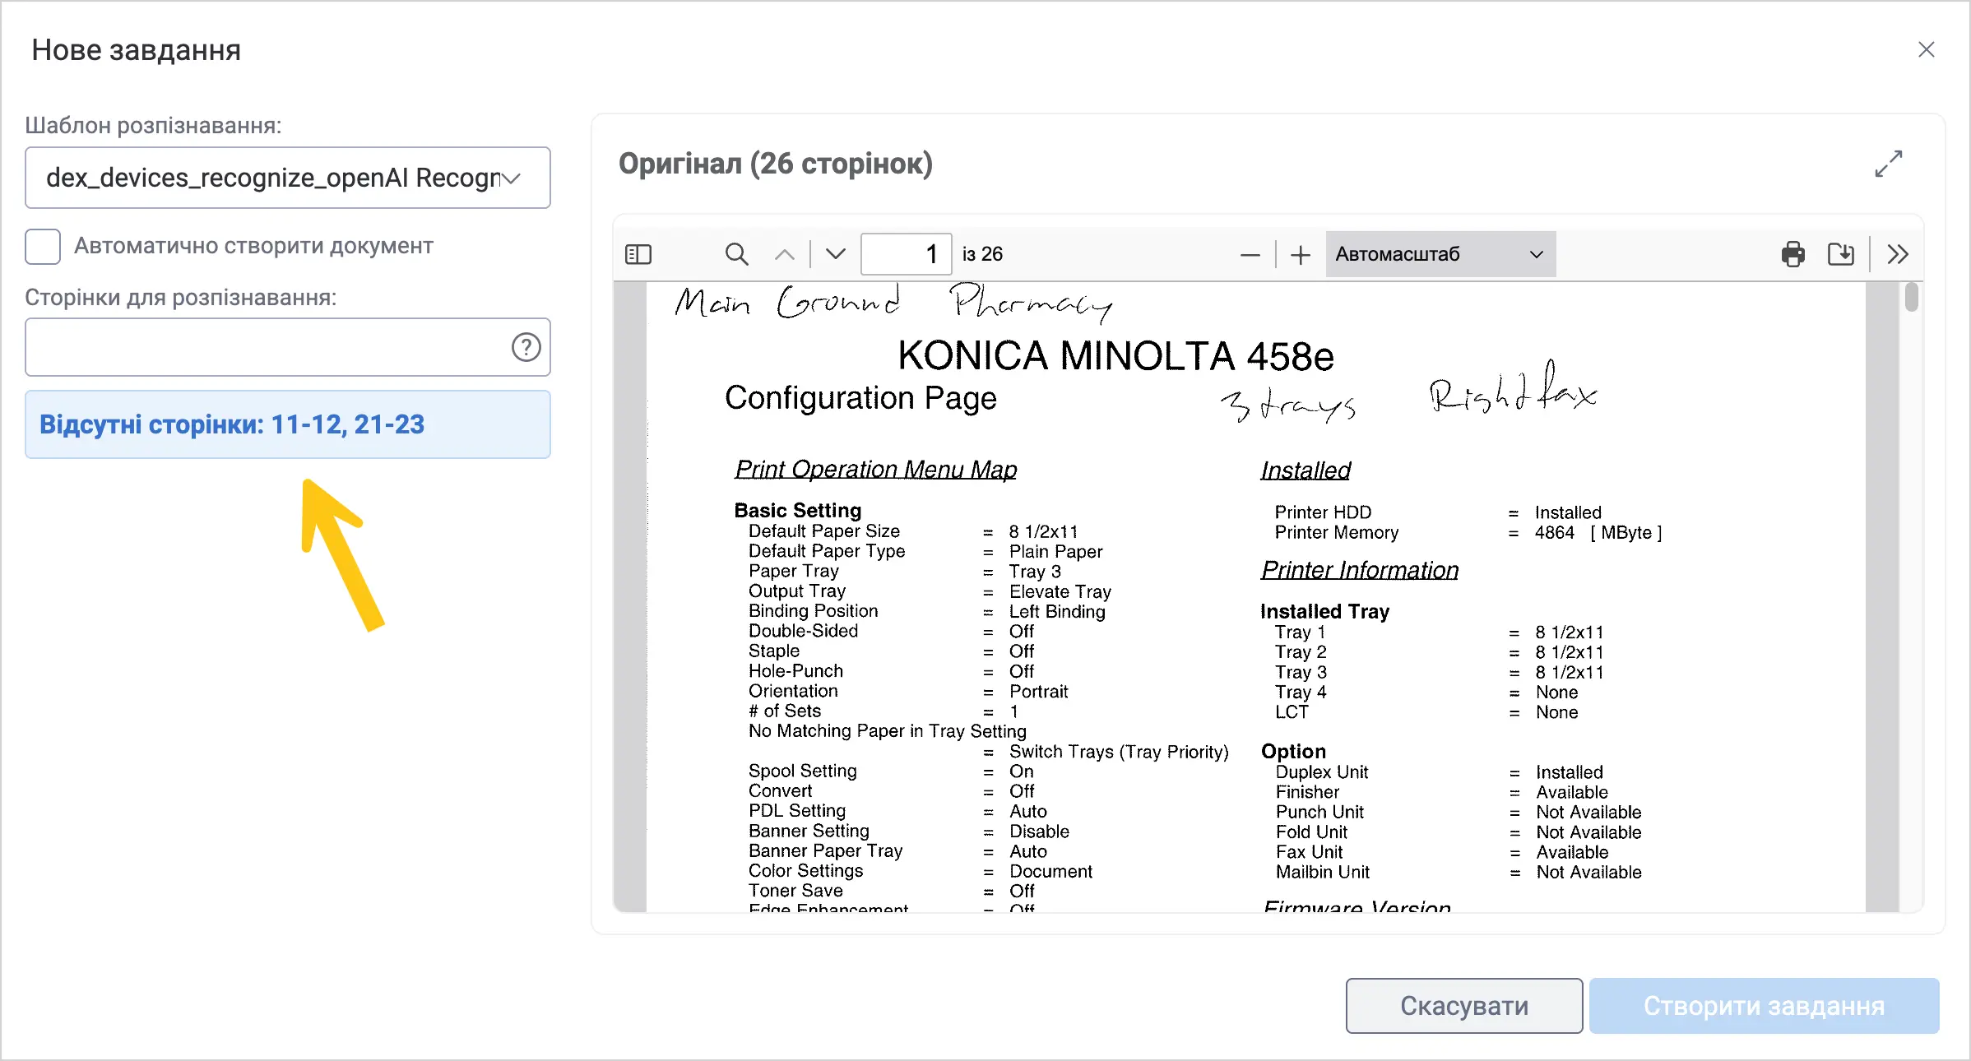Open the recognition template dropdown
1971x1061 pixels.
[x=287, y=178]
